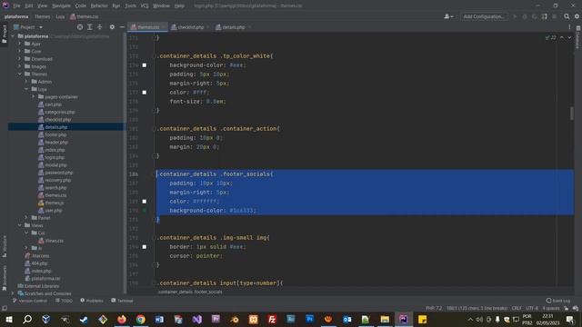Open Visual Studio from the taskbar

[x=197, y=319]
